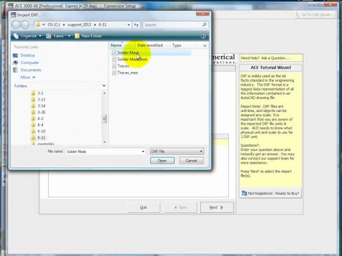Click the Forward navigation arrow in Import DXF dialog
Viewport: 342px width, 256px height.
[25, 25]
